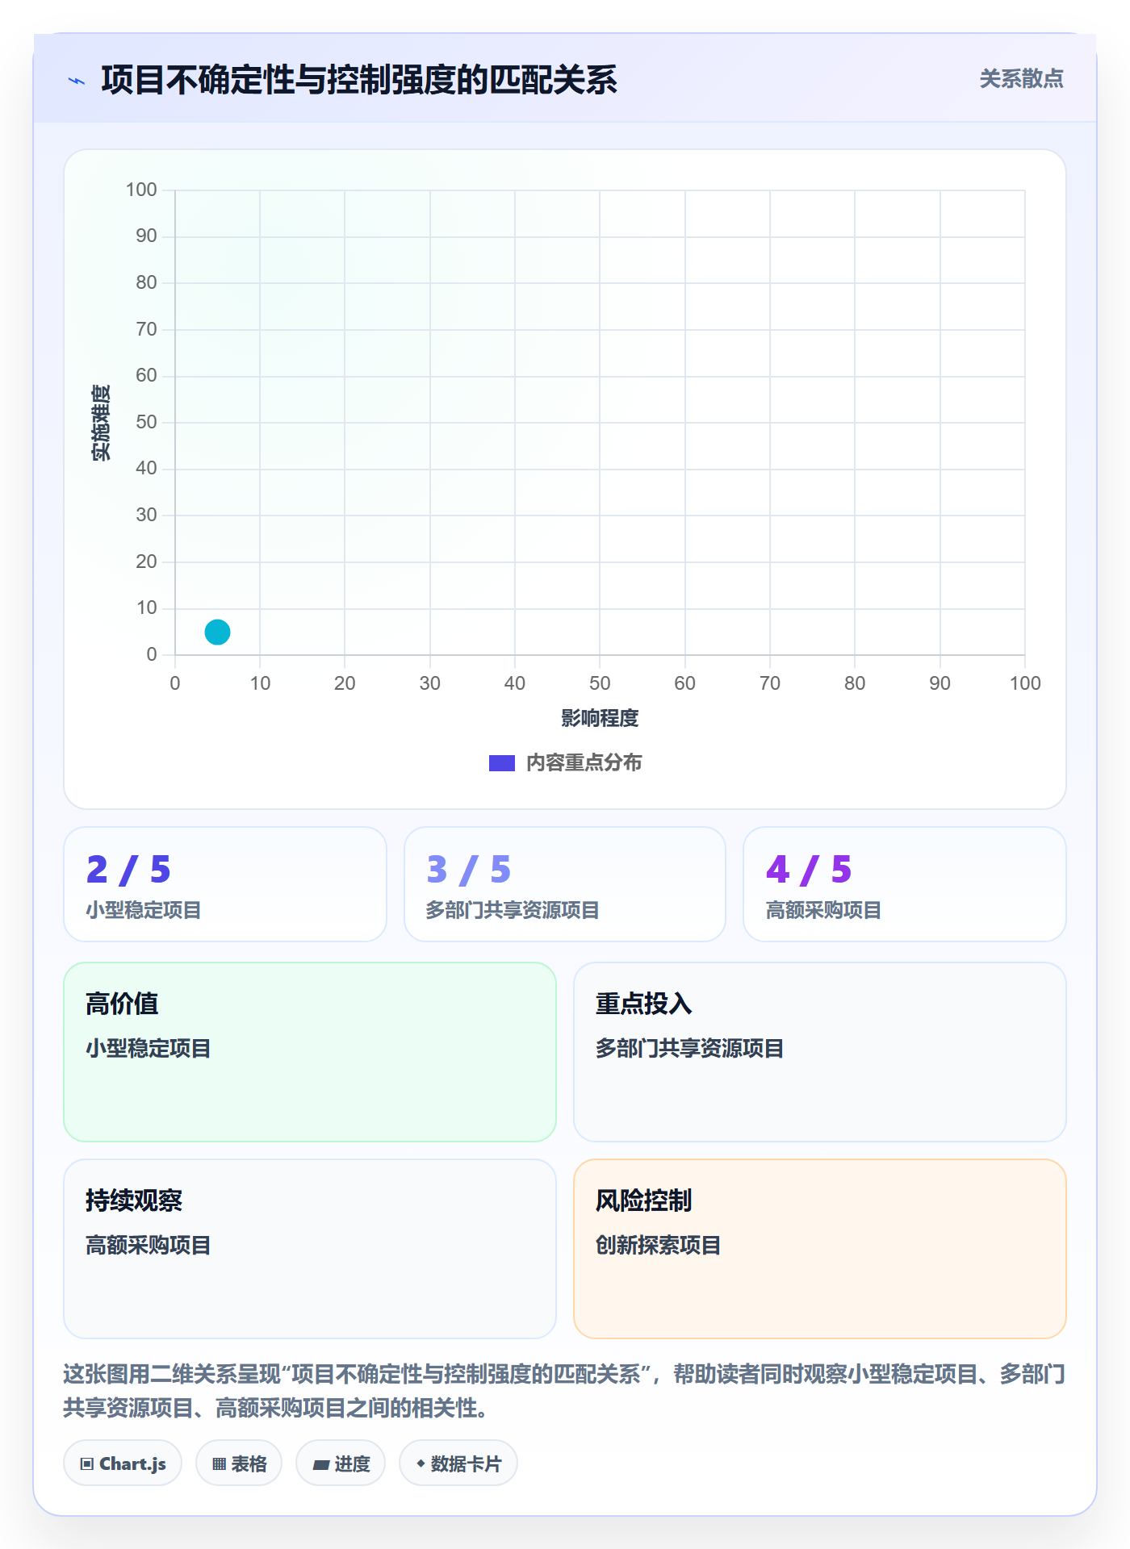The height and width of the screenshot is (1549, 1130).
Task: Click y-axis tick label 90
Action: pyautogui.click(x=146, y=236)
